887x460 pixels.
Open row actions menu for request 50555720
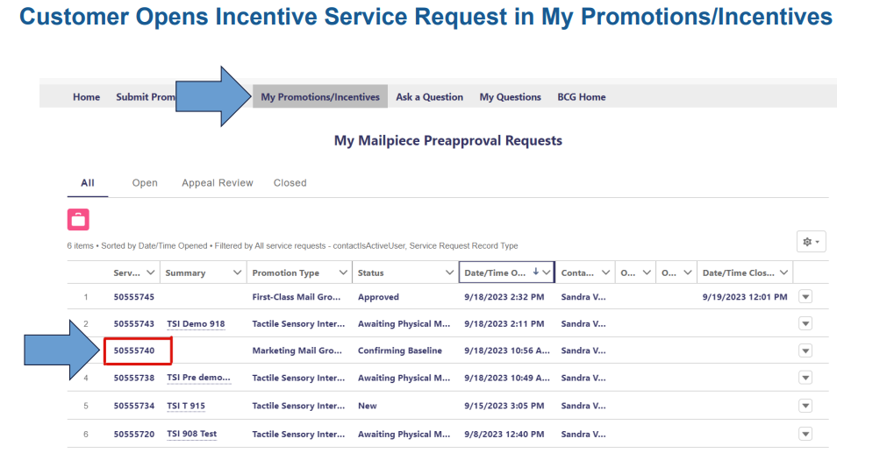(805, 434)
